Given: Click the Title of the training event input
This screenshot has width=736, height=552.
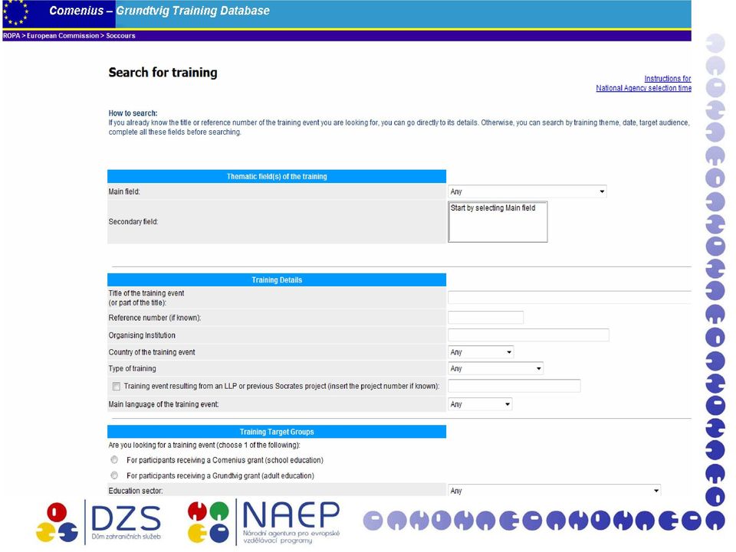Looking at the screenshot, I should 570,297.
